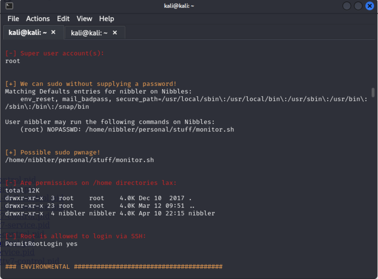Screen dimensions: 378x279
Task: Open the Edit menu
Action: click(x=63, y=19)
